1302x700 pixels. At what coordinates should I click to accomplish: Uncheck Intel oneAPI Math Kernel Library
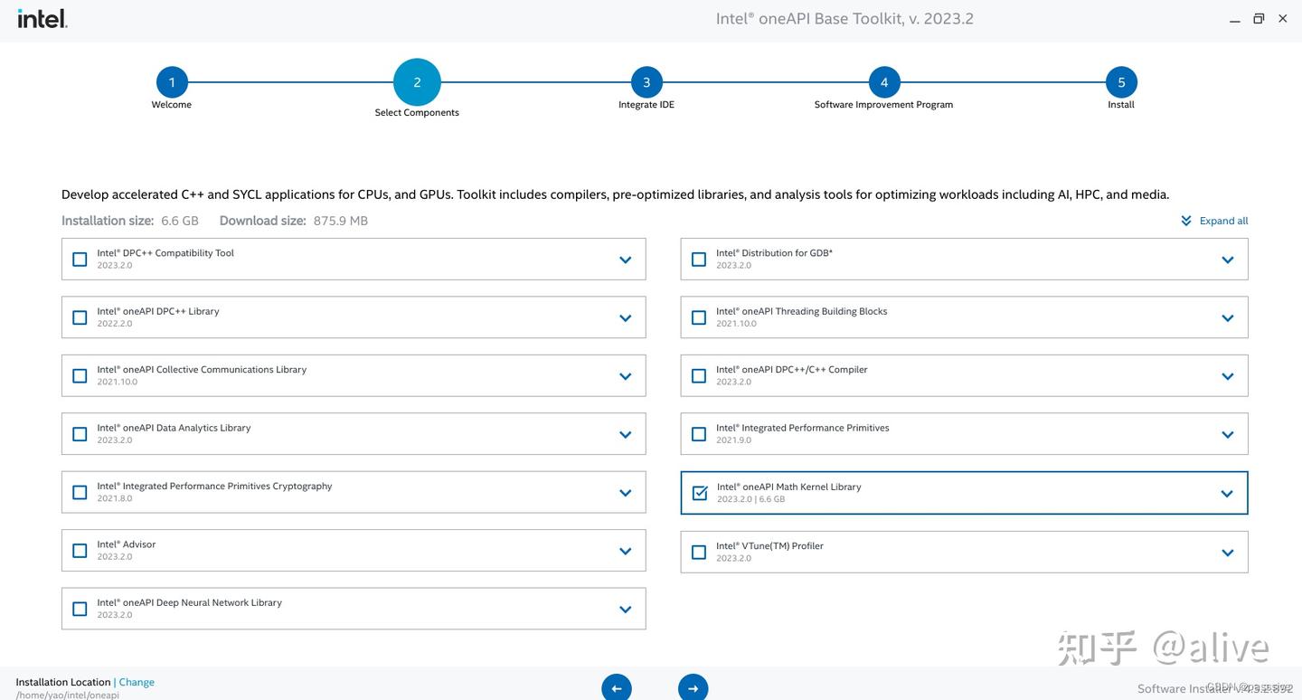pos(700,493)
